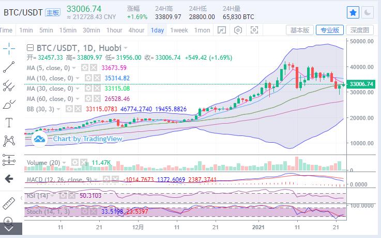This screenshot has height=238, width=381.
Task: Open the indicators chart icon in top toolbar
Action: click(222, 30)
